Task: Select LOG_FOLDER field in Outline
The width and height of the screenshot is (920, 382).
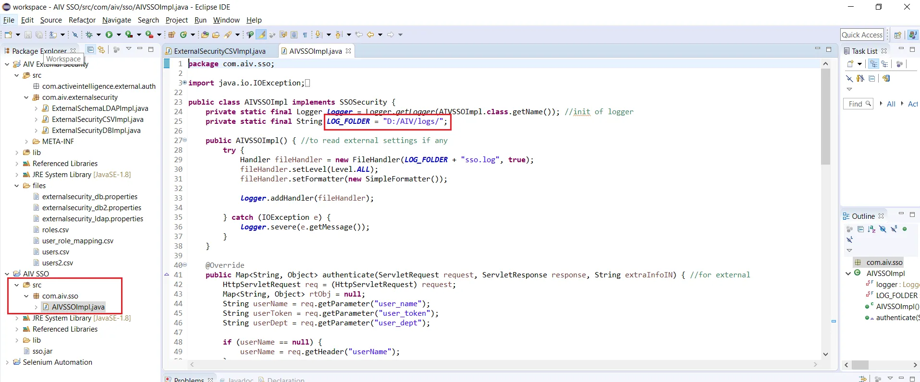Action: [x=896, y=296]
